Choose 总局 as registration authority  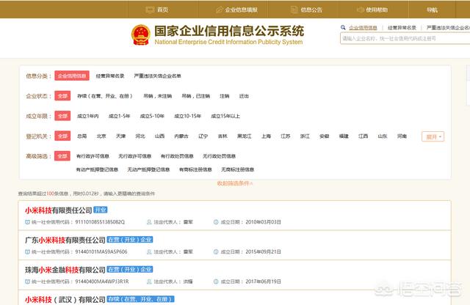click(x=82, y=136)
